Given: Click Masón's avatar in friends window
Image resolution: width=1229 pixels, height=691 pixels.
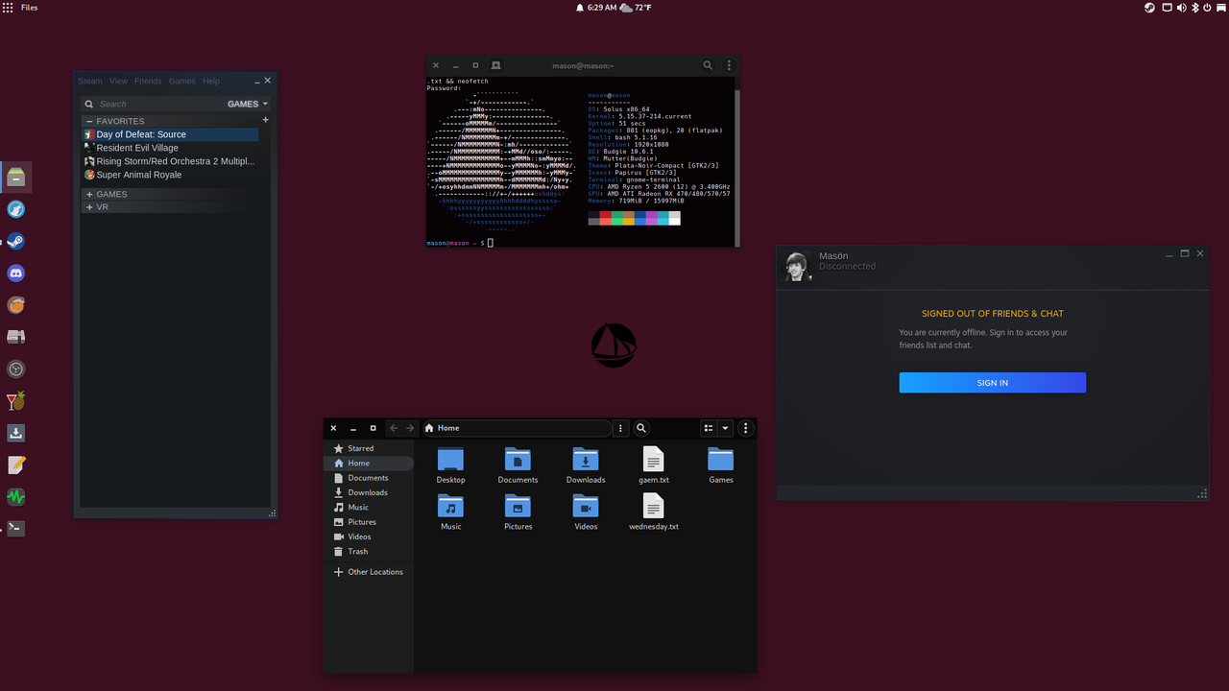Looking at the screenshot, I should click(x=797, y=266).
